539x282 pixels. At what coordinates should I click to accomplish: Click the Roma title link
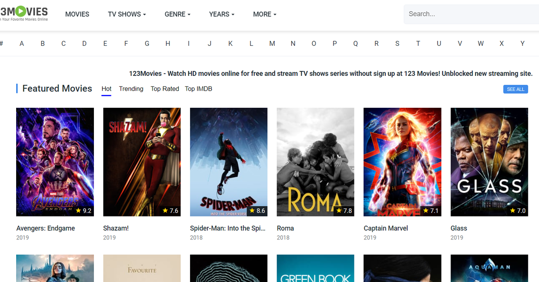coord(285,228)
